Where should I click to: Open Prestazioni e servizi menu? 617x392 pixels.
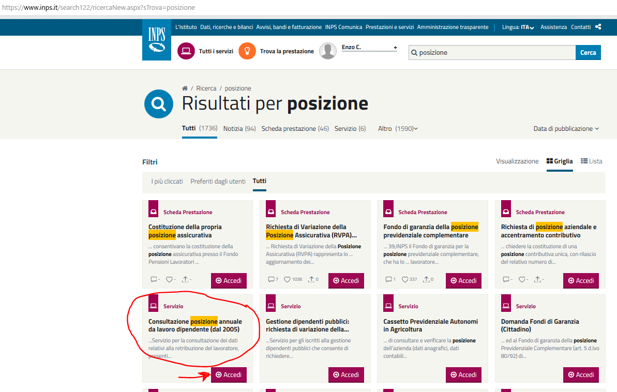(389, 27)
